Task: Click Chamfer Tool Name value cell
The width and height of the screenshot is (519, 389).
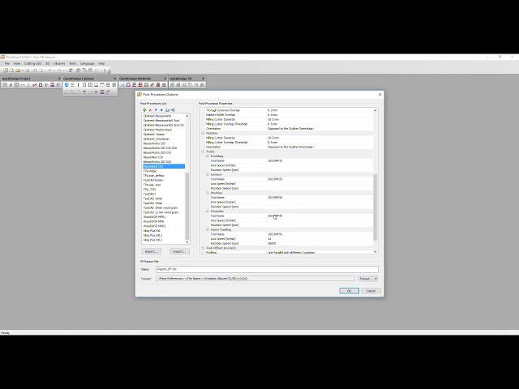Action: (320, 216)
